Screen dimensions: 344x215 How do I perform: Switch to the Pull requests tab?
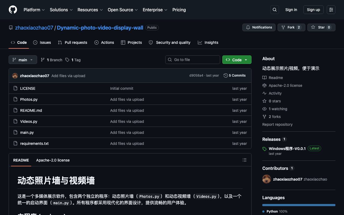pos(73,42)
